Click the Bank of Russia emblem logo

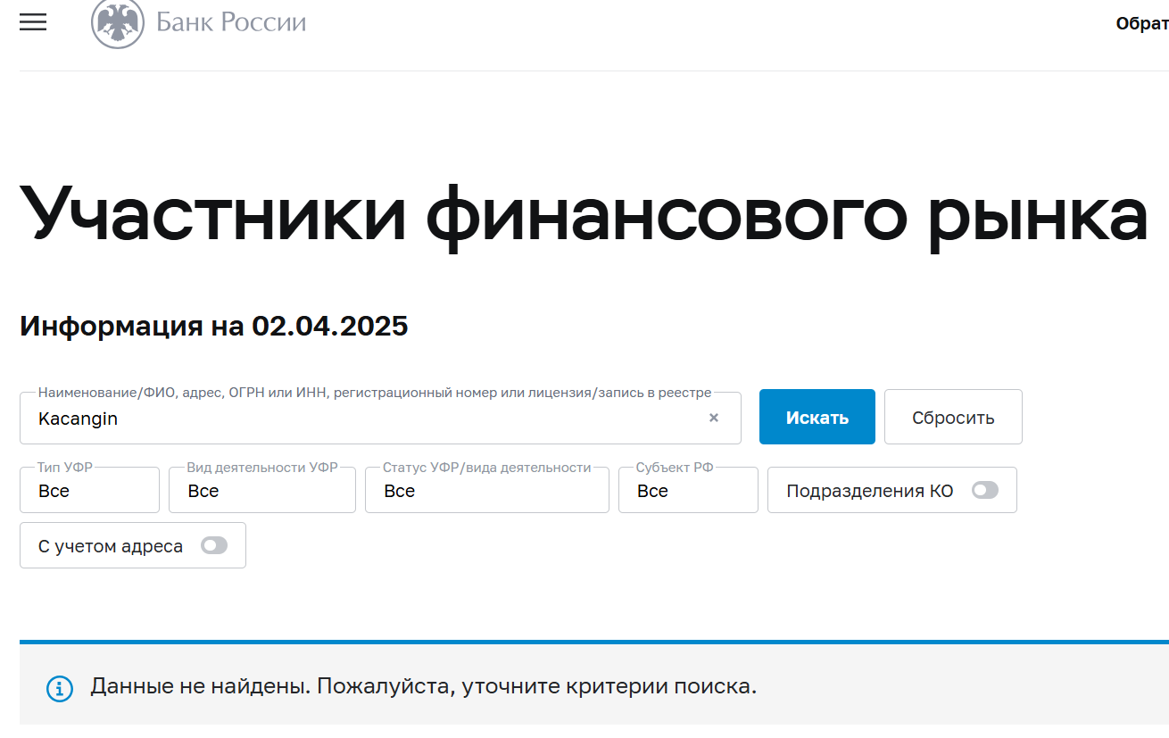click(x=118, y=23)
